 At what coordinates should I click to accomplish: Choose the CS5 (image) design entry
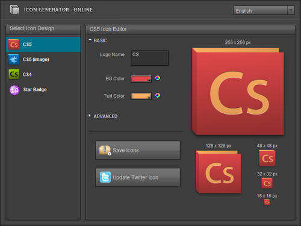tap(43, 60)
